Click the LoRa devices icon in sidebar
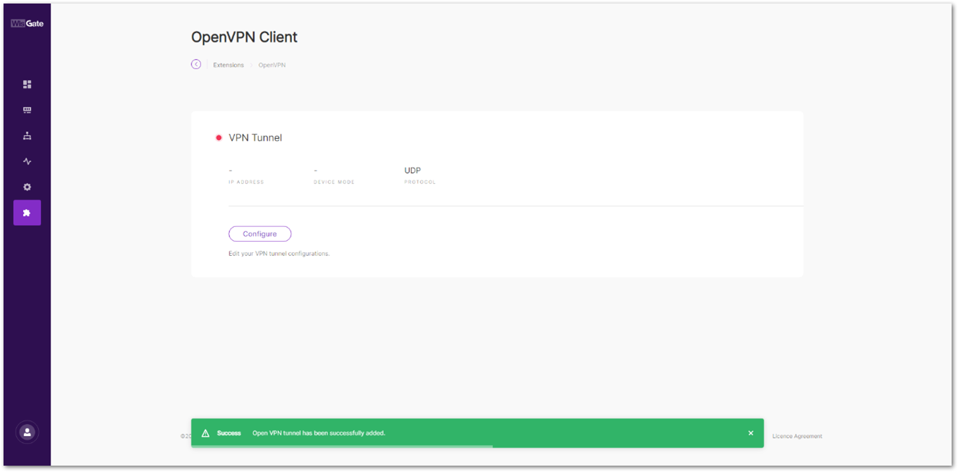 coord(27,110)
